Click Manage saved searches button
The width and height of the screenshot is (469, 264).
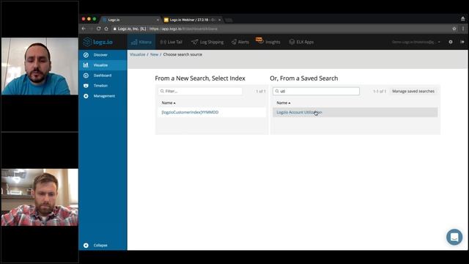(413, 91)
